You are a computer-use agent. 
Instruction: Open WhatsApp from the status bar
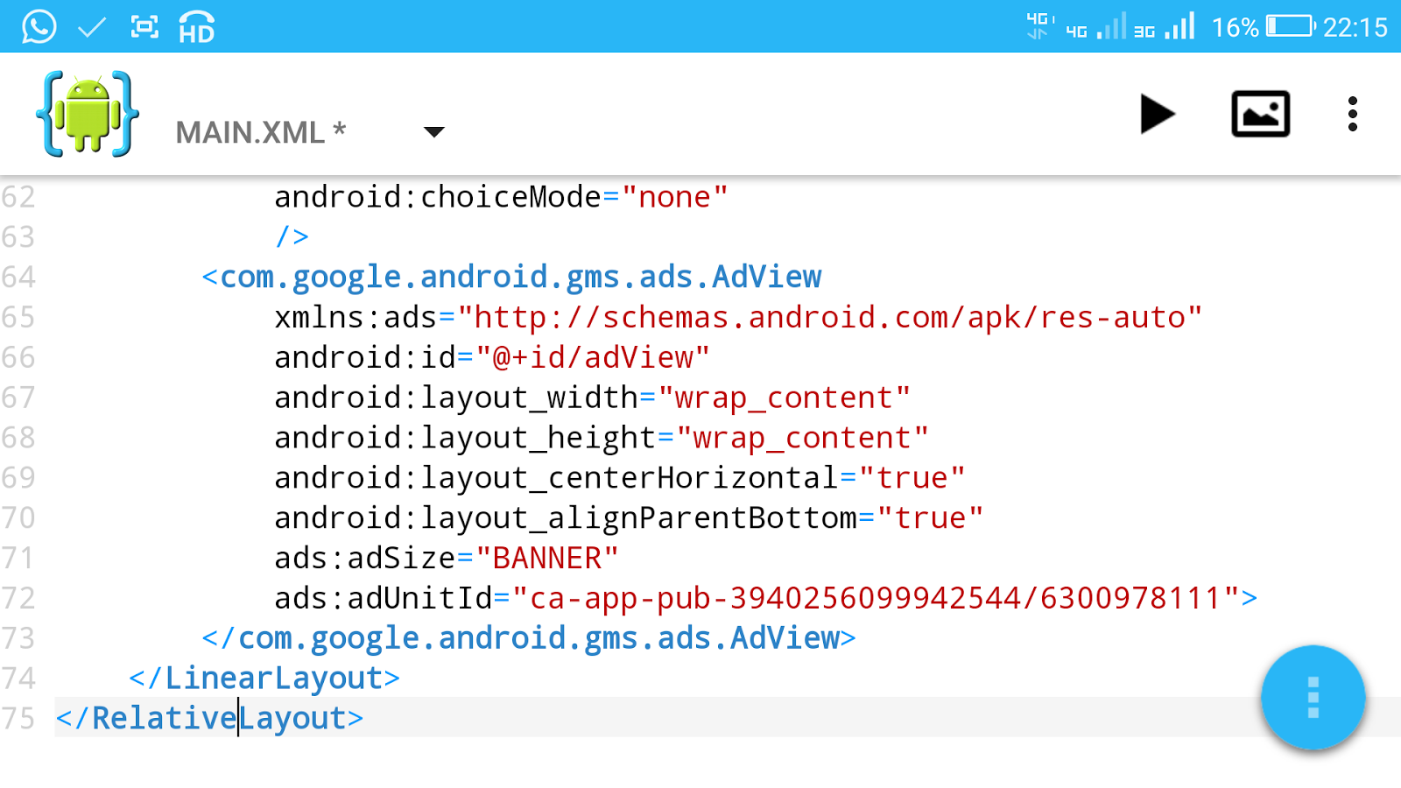(37, 26)
